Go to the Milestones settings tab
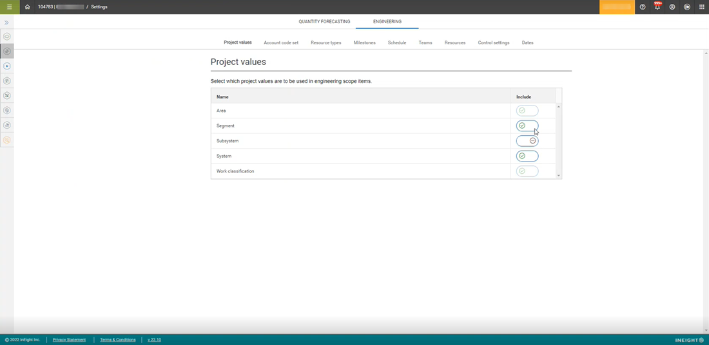The width and height of the screenshot is (709, 345). [364, 42]
